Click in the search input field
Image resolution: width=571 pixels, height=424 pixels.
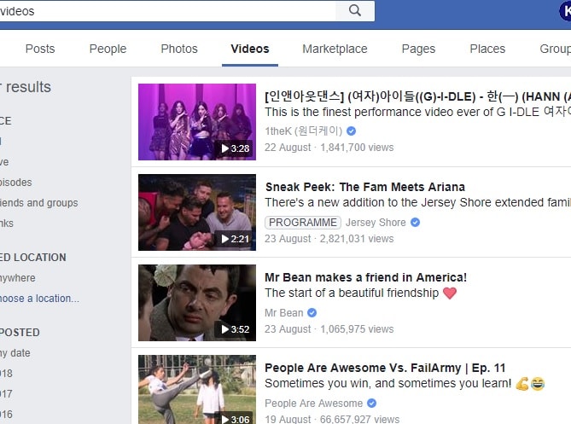tap(171, 11)
